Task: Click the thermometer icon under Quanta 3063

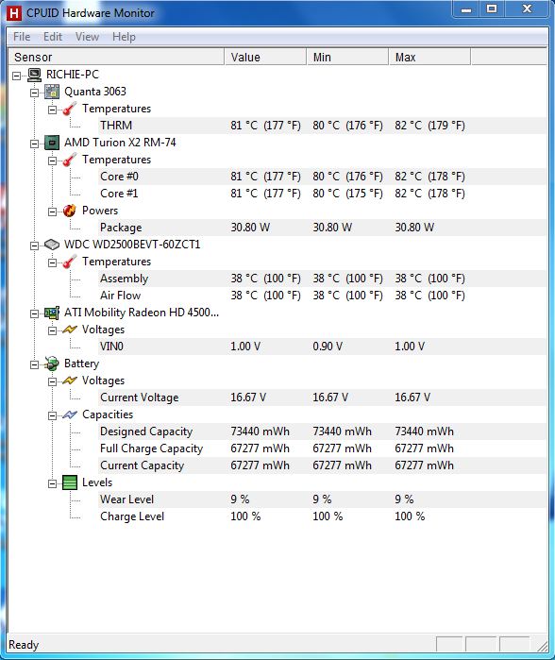Action: tap(70, 109)
